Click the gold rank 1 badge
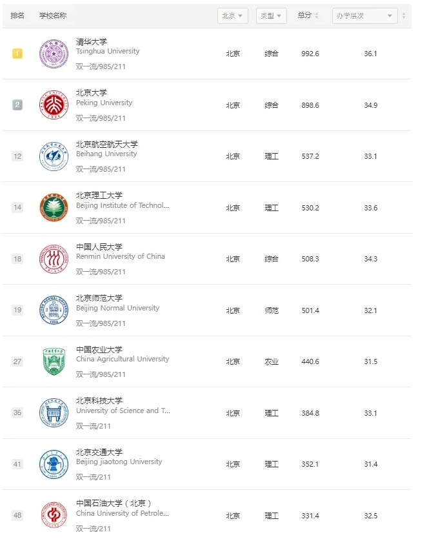Image resolution: width=427 pixels, height=539 pixels. click(x=17, y=54)
